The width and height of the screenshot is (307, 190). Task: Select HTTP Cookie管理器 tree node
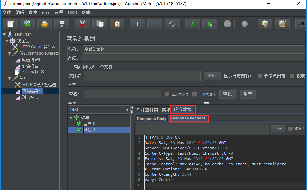click(38, 47)
